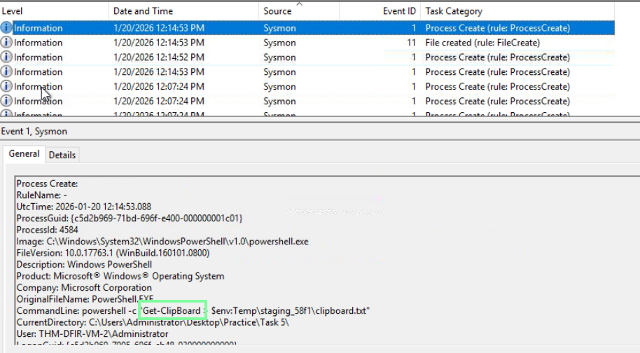Click the highlighted Get-ClipBoard text in the CommandLine
The width and height of the screenshot is (640, 353).
[172, 310]
